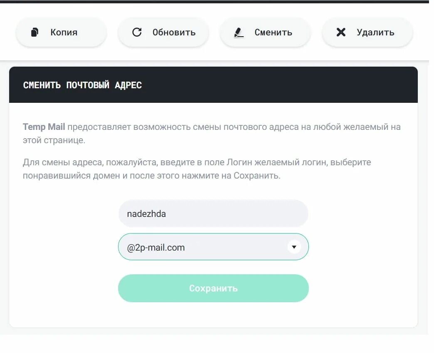Open the @2p-mail.com domain dropdown
The height and width of the screenshot is (353, 434).
click(213, 246)
